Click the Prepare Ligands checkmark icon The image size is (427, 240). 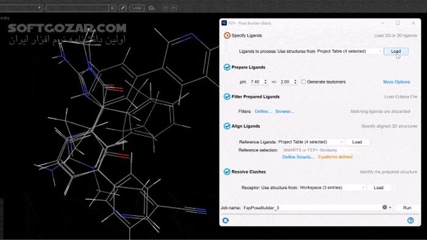227,67
